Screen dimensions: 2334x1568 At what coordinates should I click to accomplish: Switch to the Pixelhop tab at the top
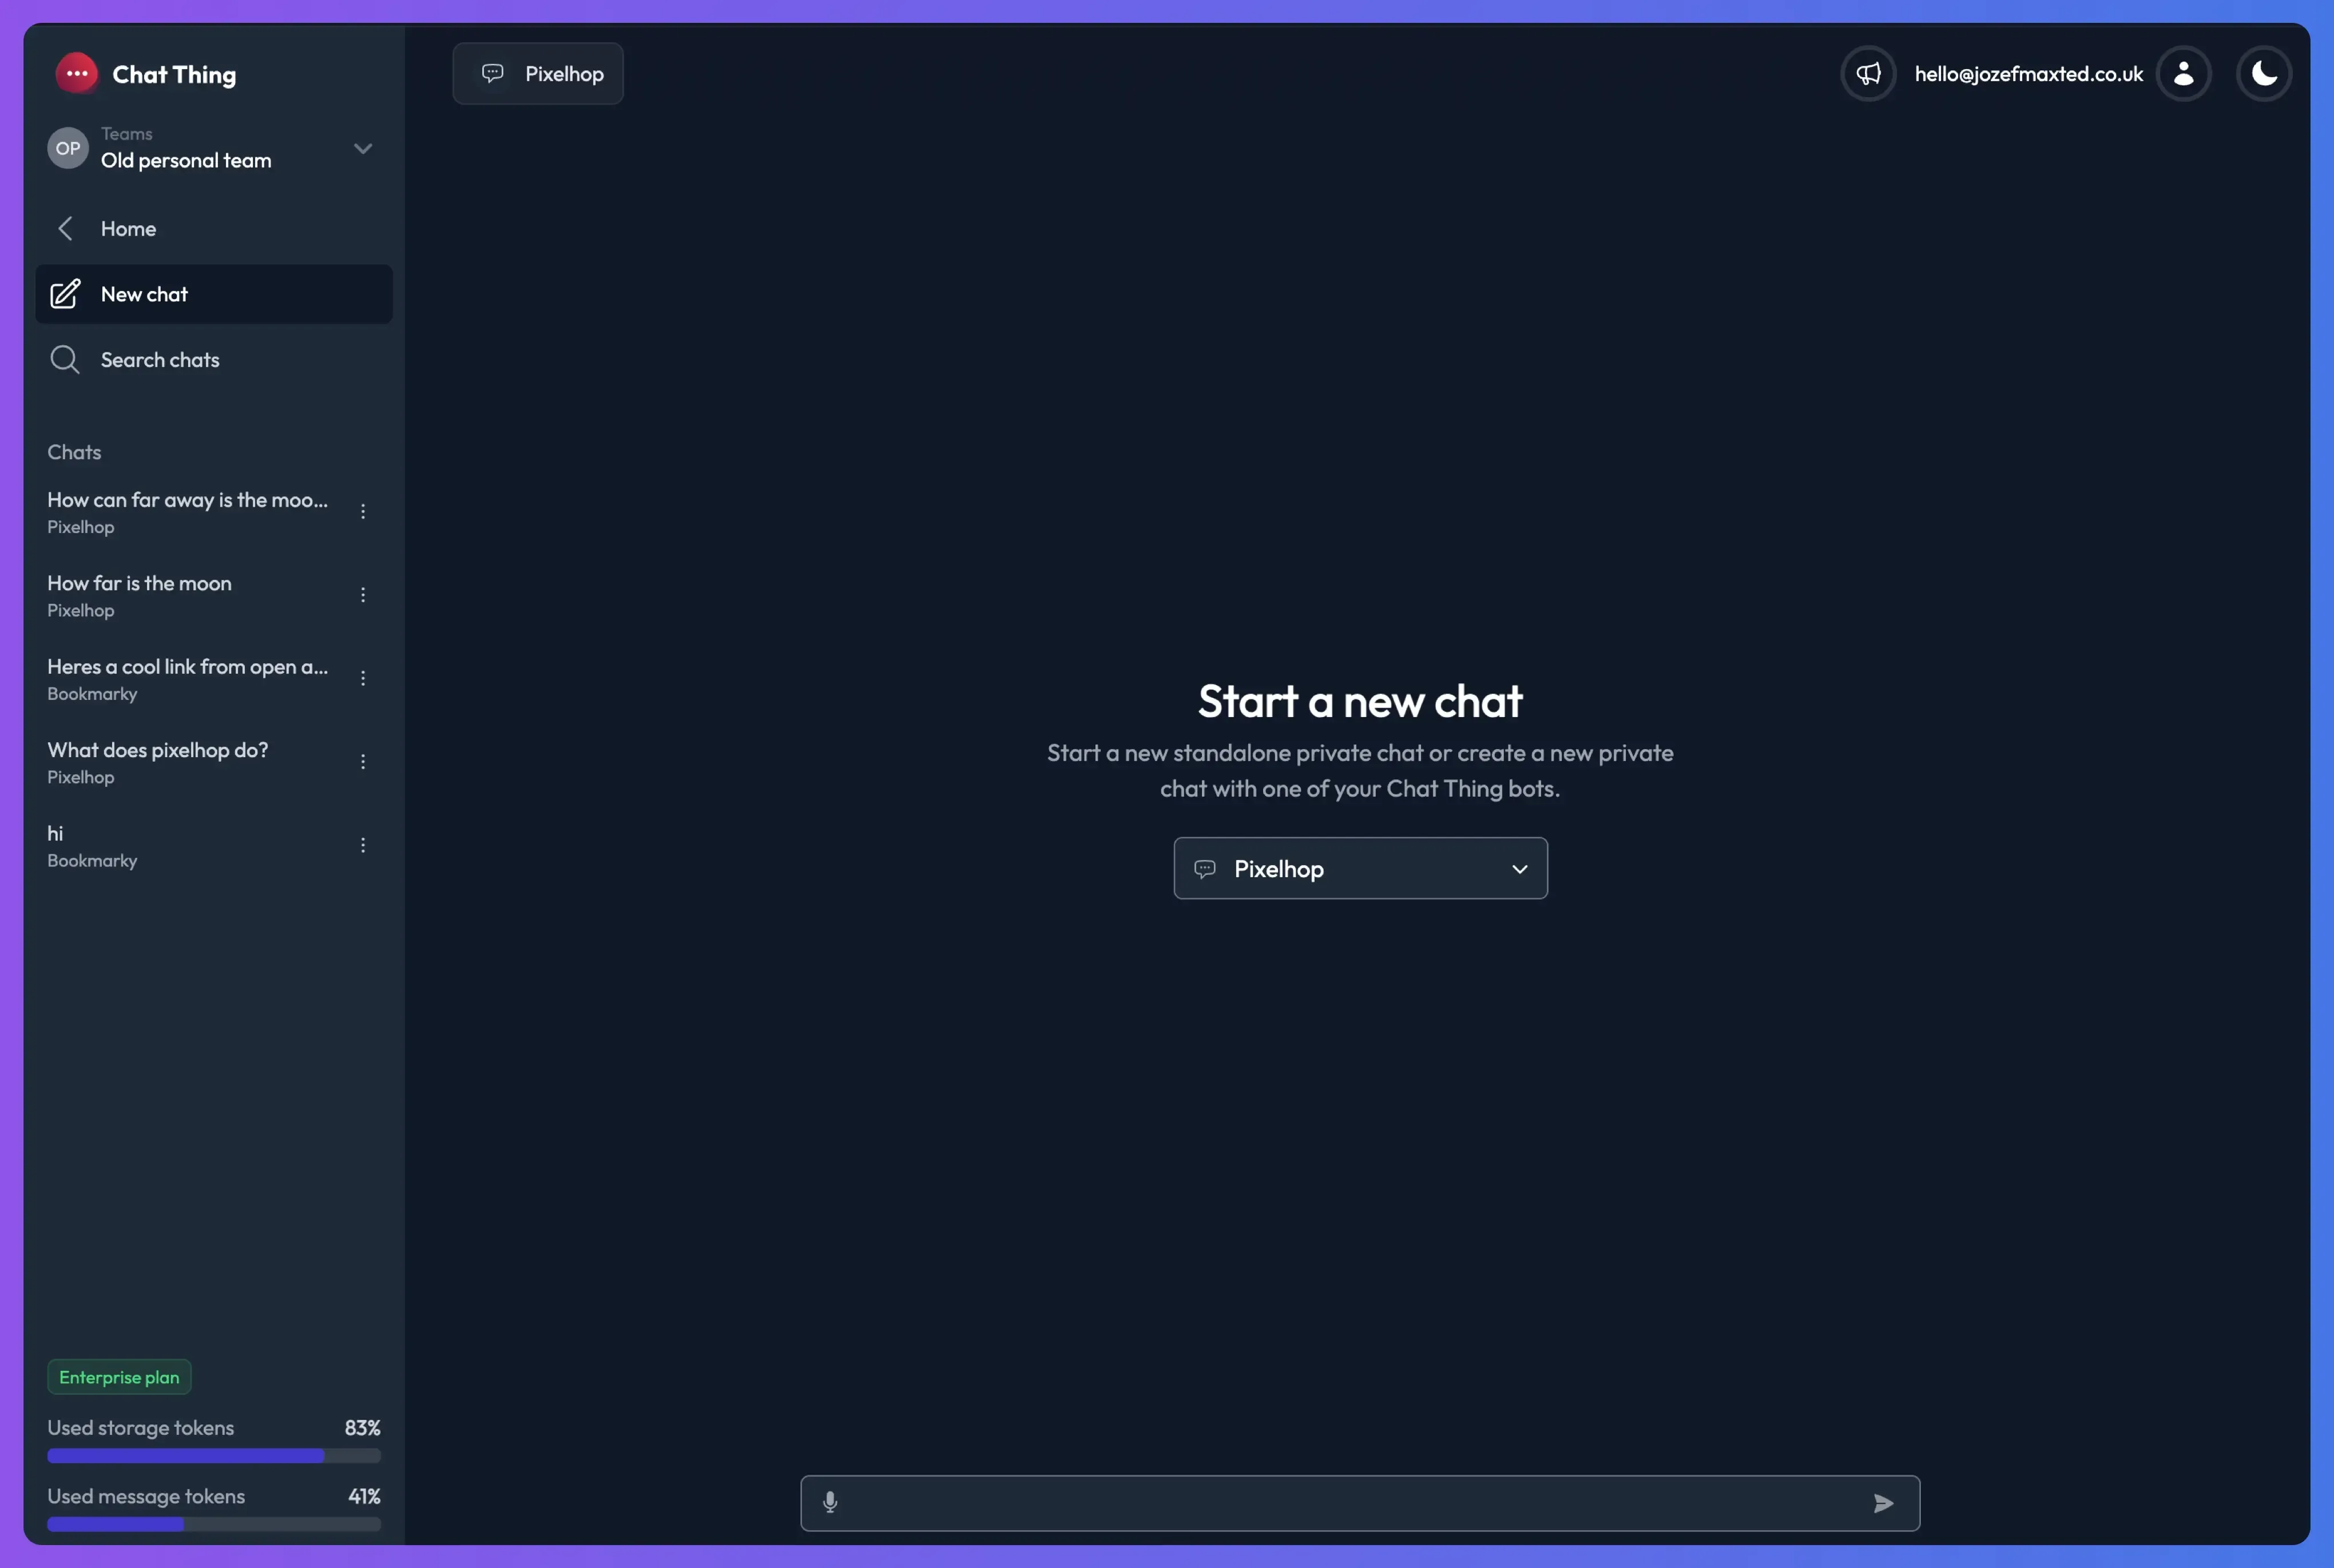(537, 73)
